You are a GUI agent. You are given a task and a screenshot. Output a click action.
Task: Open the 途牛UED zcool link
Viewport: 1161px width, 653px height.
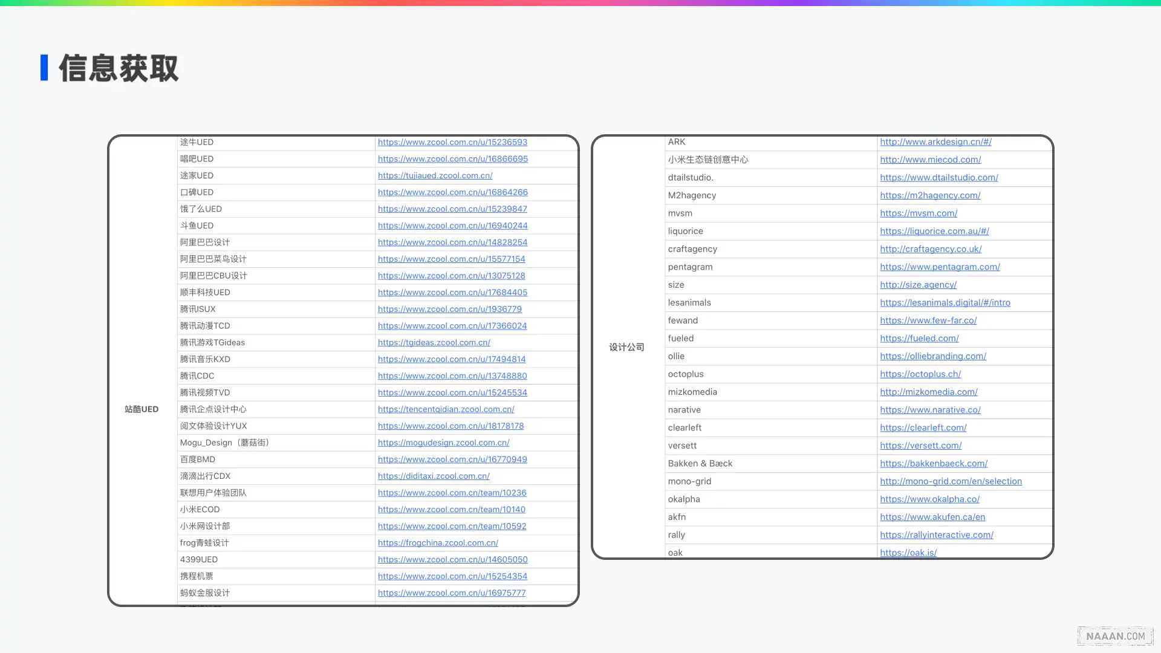tap(452, 142)
